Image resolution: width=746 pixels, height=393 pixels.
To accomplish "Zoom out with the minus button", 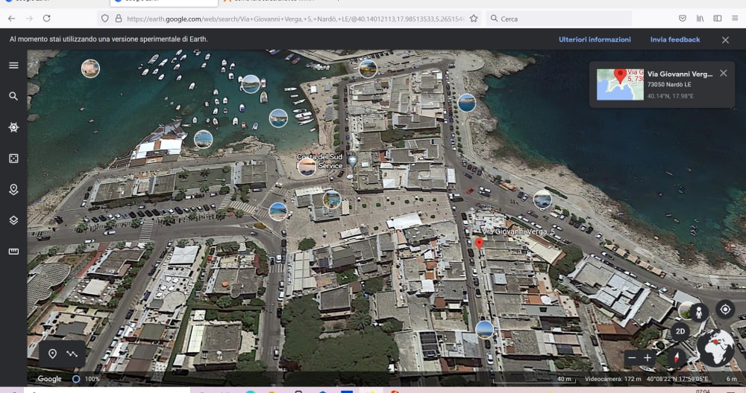I will [632, 358].
